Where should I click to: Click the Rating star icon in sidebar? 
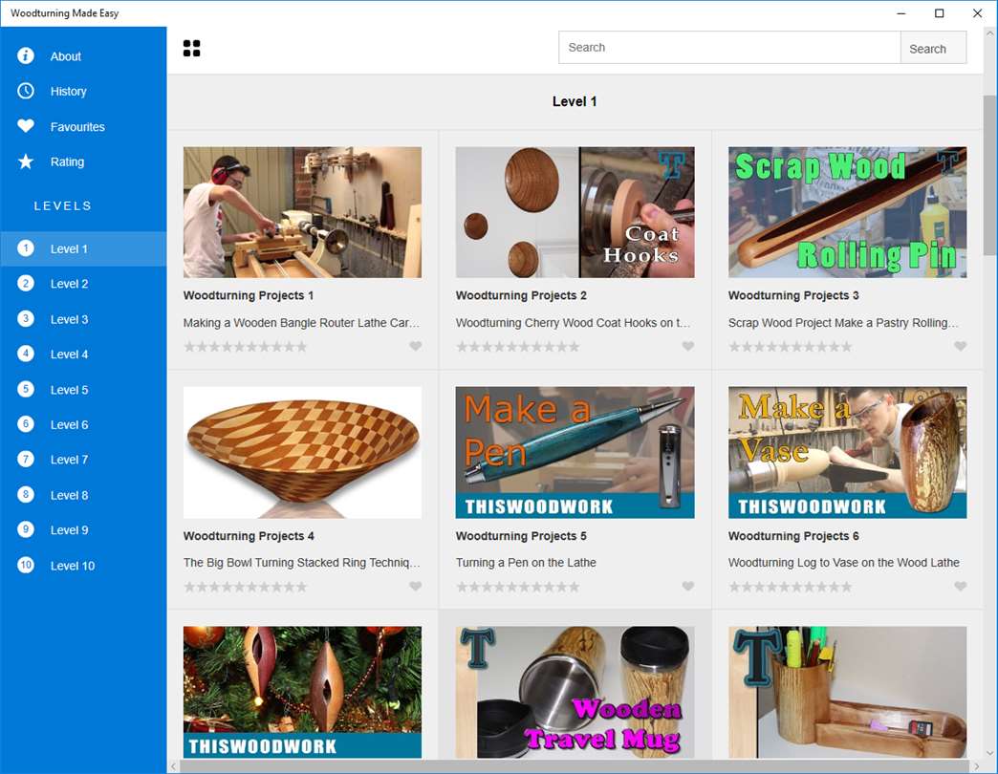click(x=26, y=161)
